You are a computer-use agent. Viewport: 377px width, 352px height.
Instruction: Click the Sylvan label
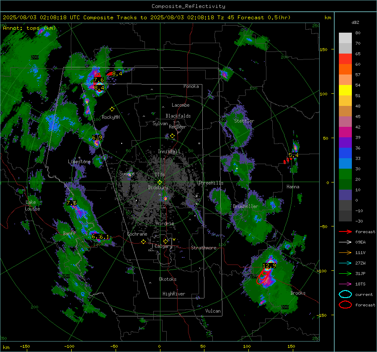tap(160, 123)
